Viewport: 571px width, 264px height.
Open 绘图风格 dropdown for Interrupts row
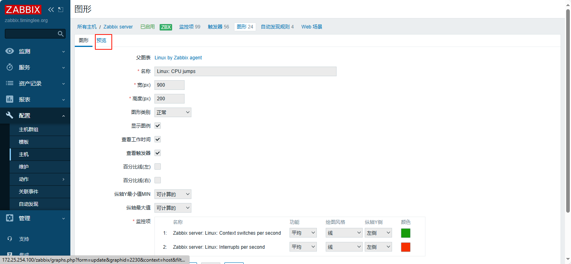(344, 247)
